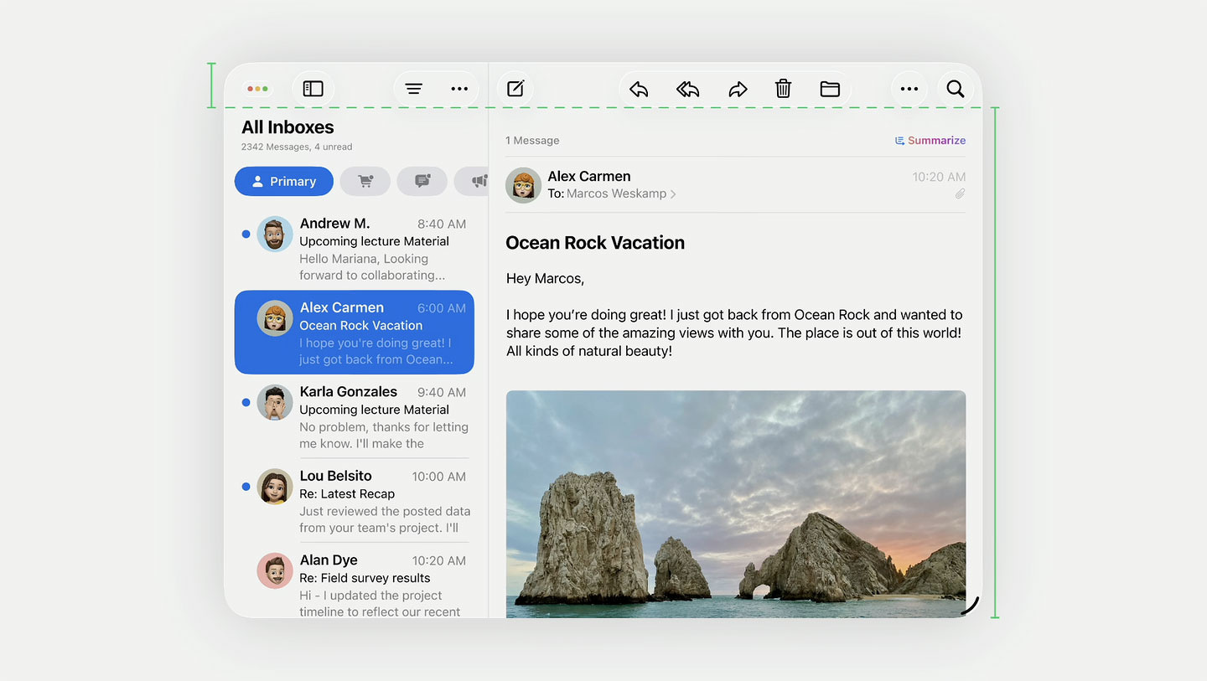Open the mailbox list more options ellipsis
1207x681 pixels.
[x=459, y=89]
